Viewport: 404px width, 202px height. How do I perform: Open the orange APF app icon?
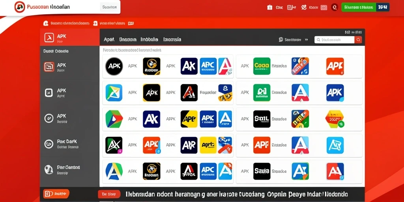click(x=262, y=145)
